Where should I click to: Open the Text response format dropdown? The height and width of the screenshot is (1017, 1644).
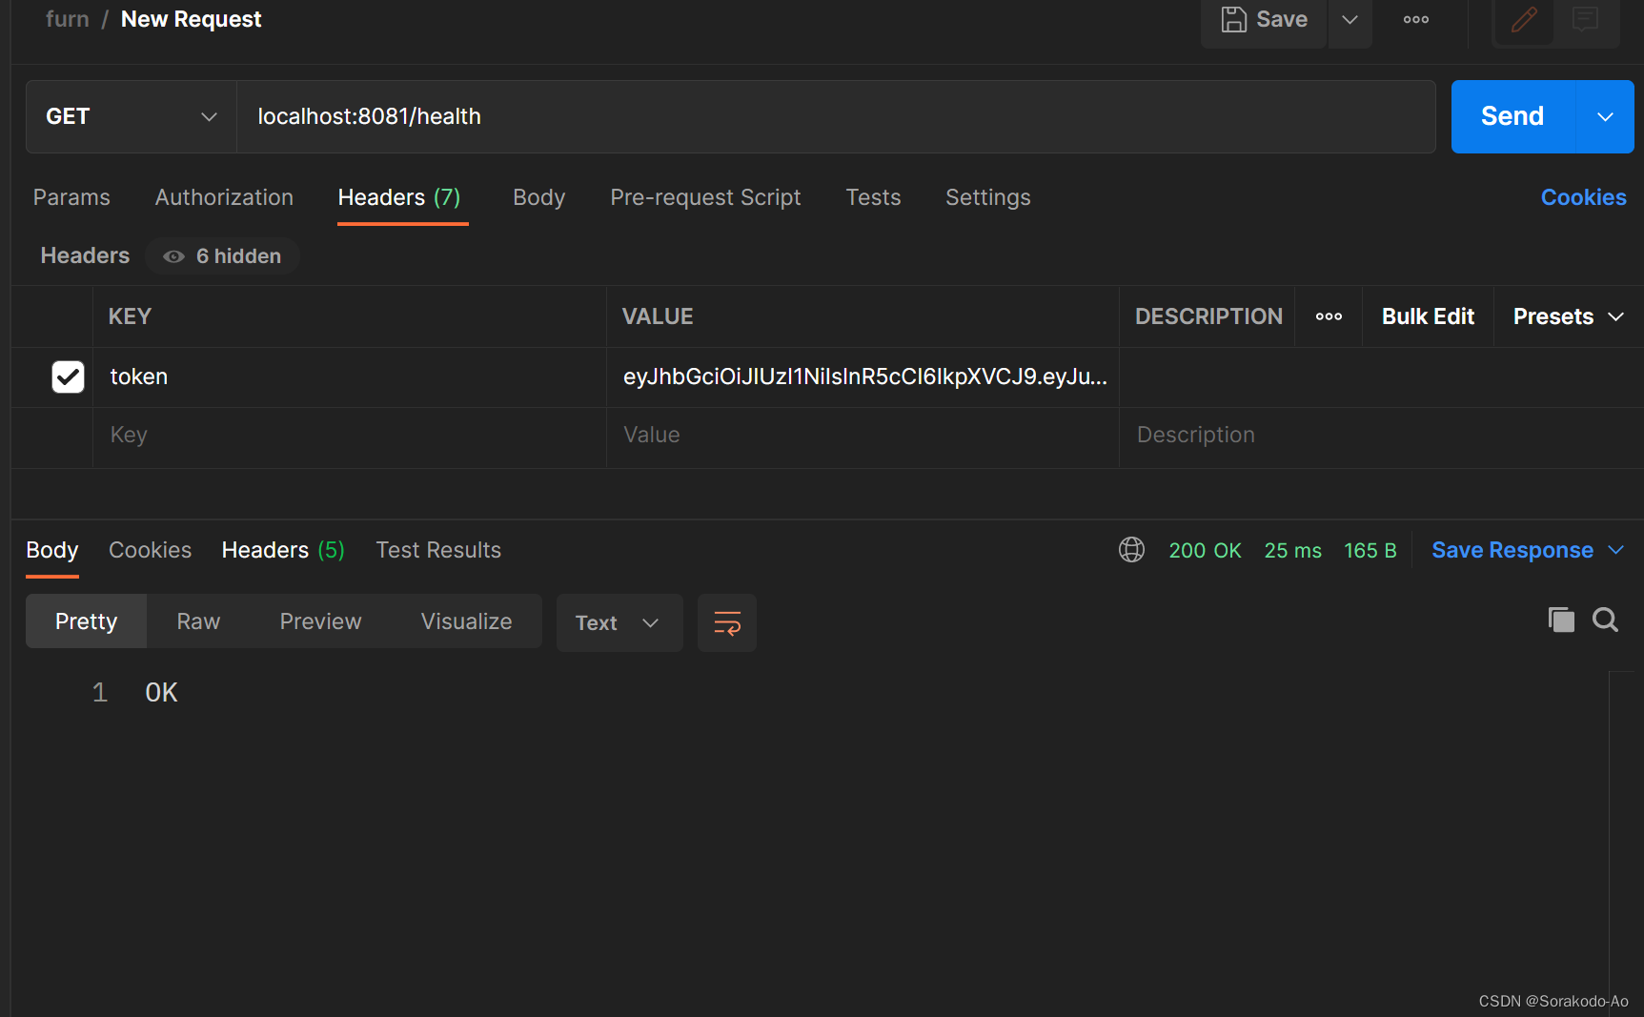pos(619,622)
